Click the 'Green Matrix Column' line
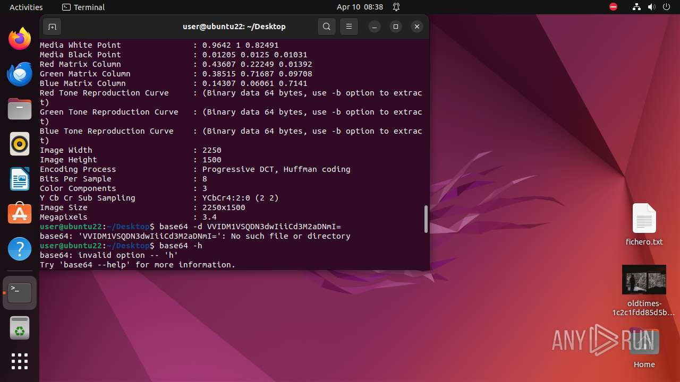680x382 pixels. click(176, 74)
